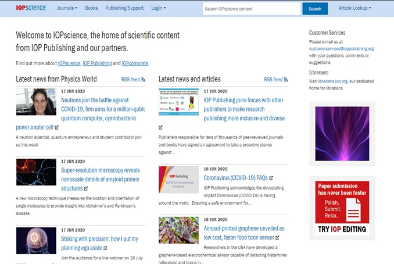Open the purple plasma advertisement image
The height and width of the screenshot is (264, 394).
tap(342, 133)
